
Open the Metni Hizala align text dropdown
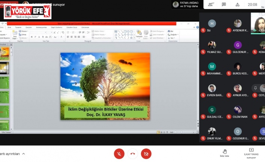coord(99,35)
